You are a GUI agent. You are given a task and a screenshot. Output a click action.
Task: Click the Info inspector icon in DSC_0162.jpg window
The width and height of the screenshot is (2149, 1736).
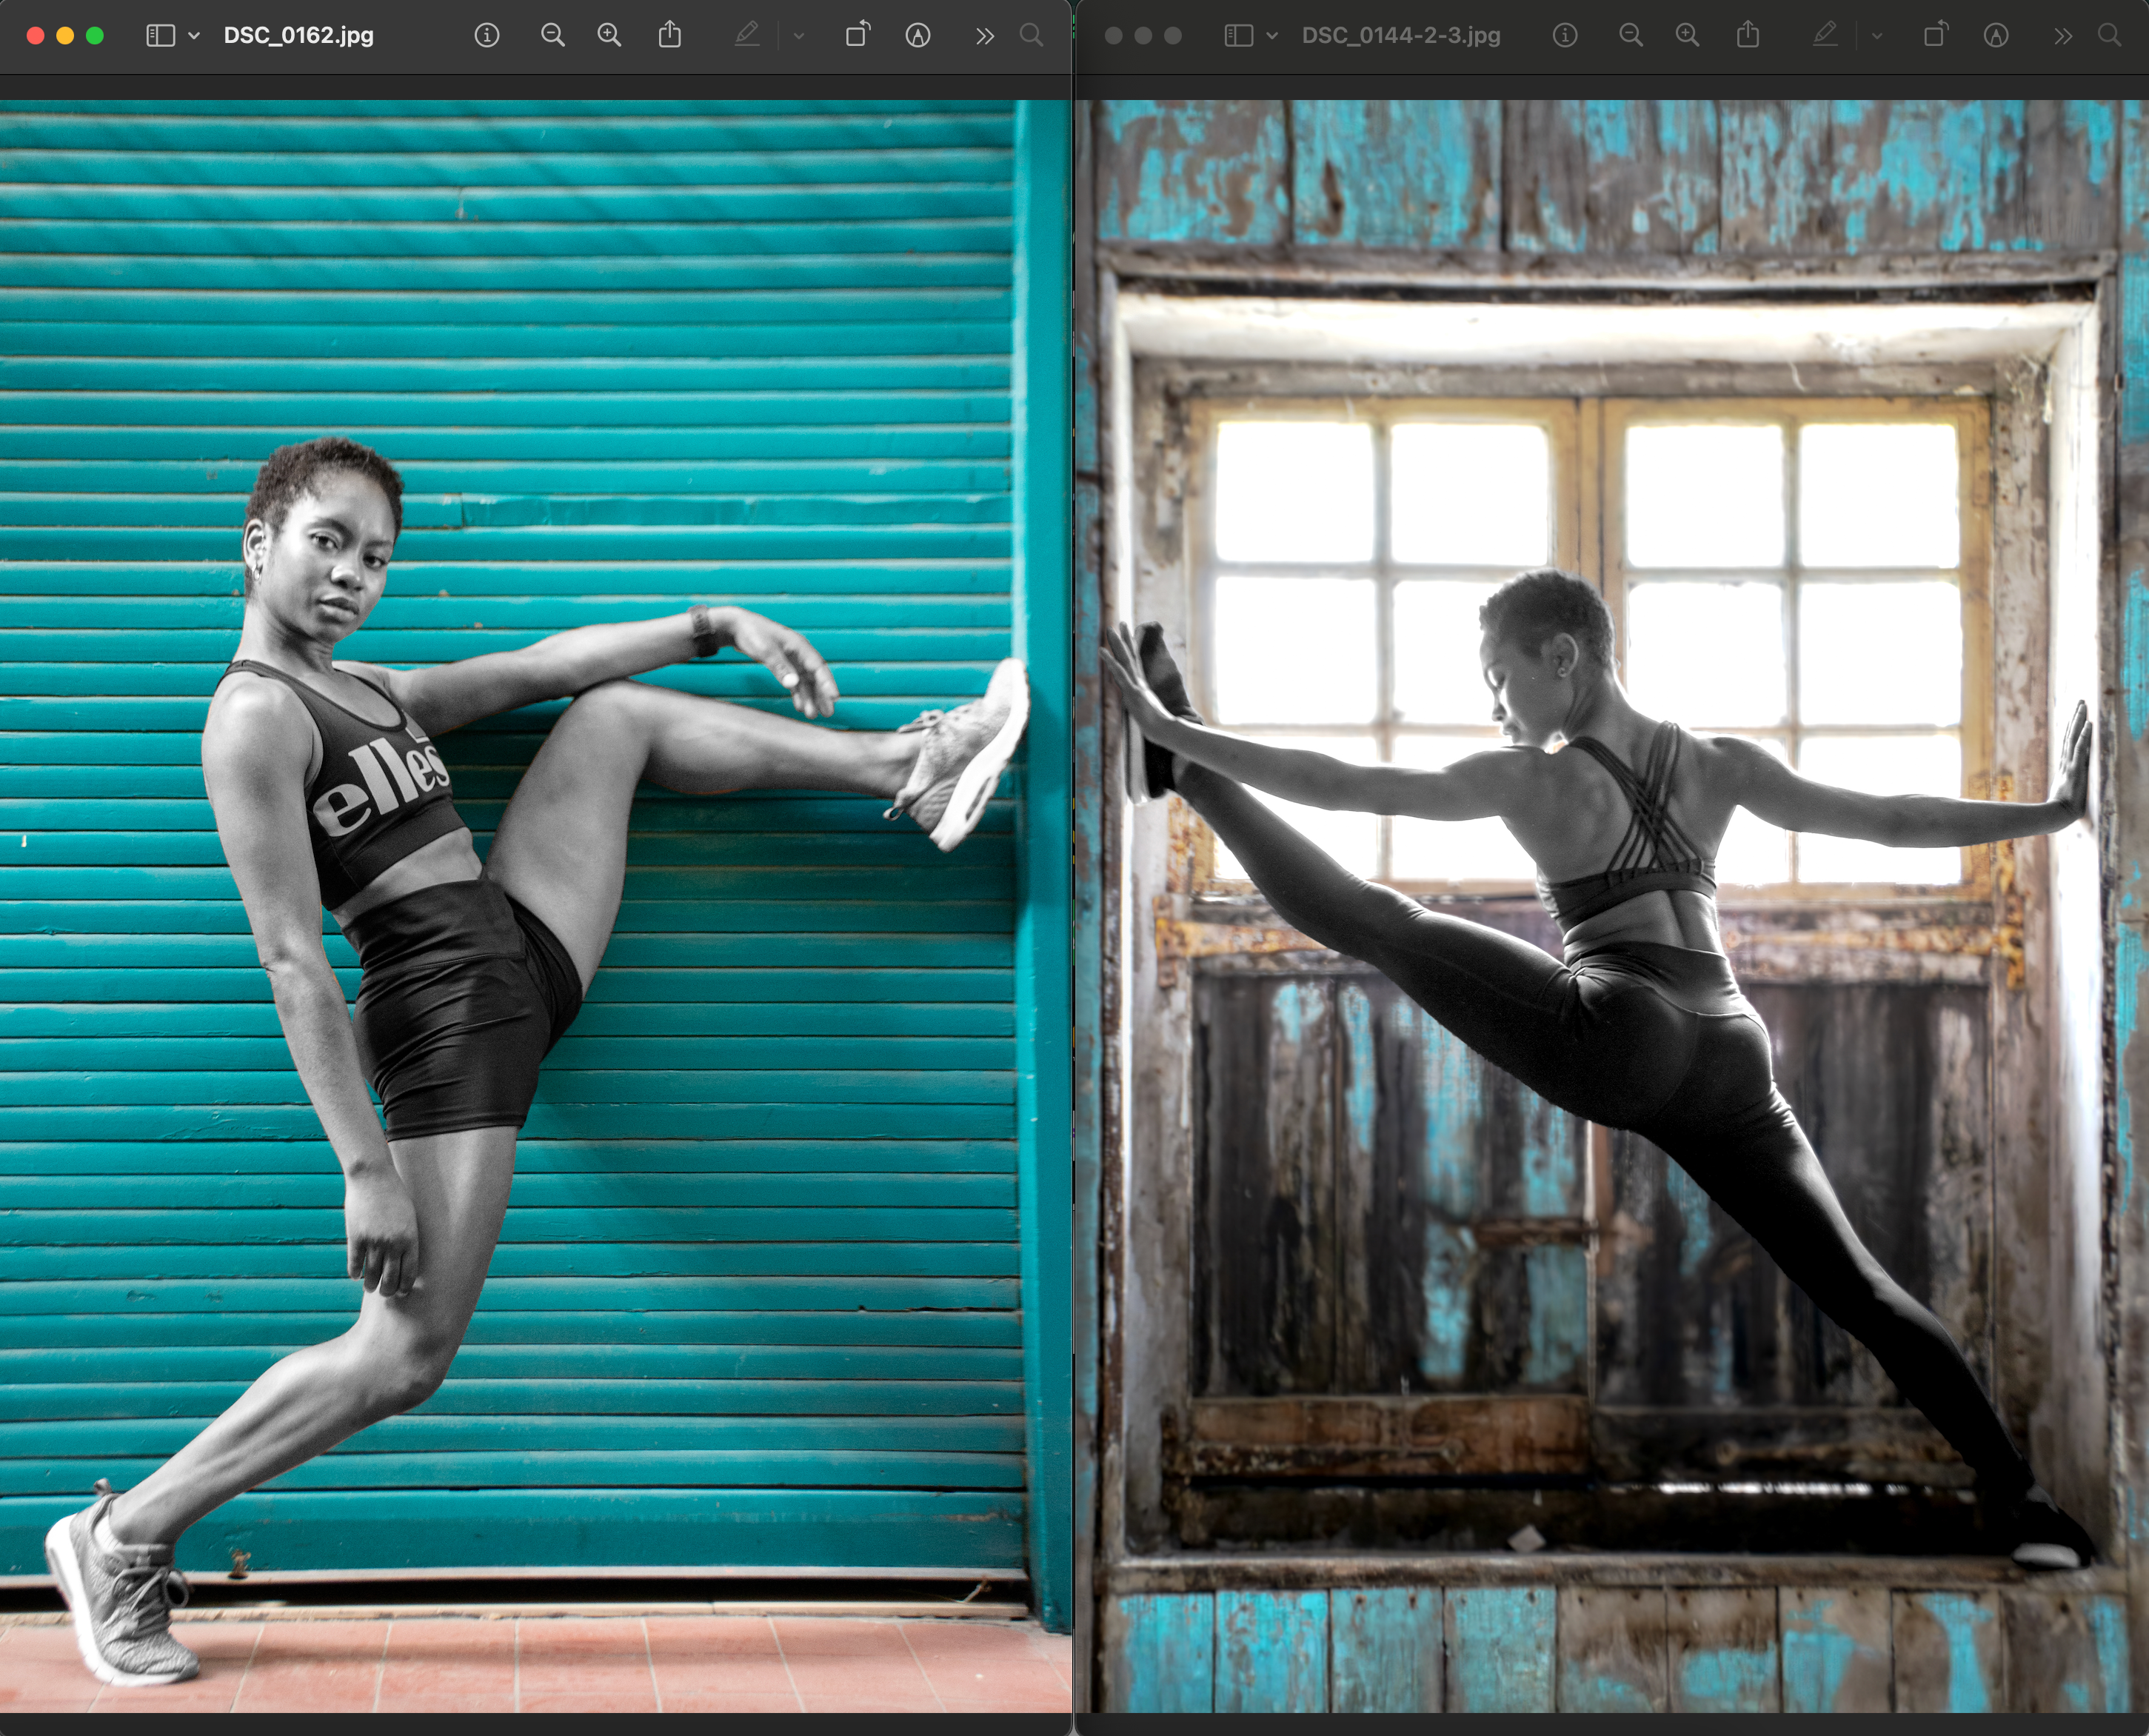(x=487, y=36)
